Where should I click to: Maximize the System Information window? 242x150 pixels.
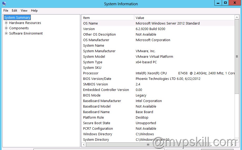225,3
